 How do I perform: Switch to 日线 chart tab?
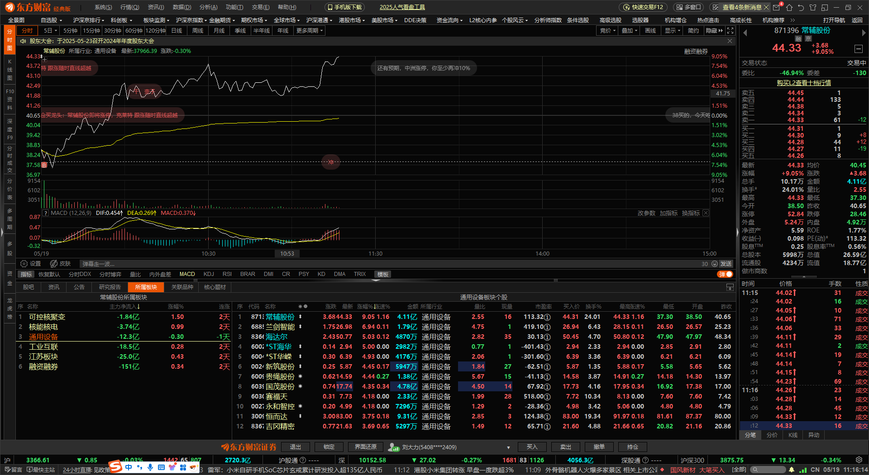177,31
